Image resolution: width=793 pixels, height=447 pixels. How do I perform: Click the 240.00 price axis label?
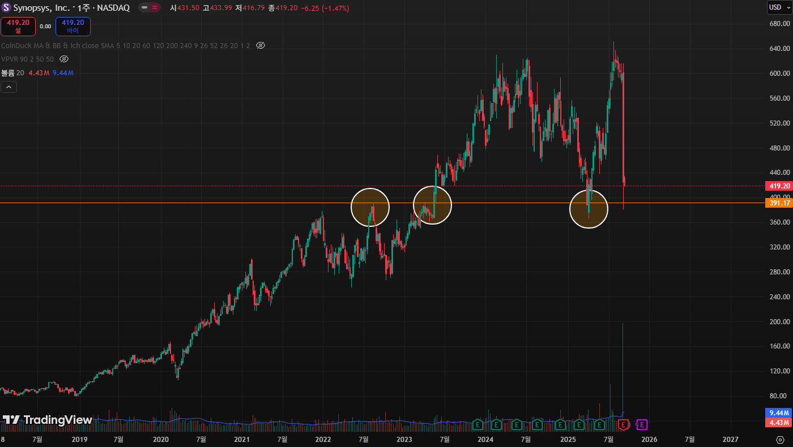779,297
